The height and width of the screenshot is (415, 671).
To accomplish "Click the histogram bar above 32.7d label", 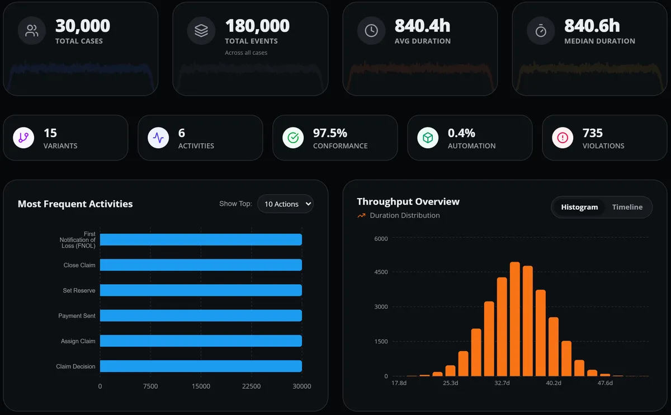I will (502, 327).
